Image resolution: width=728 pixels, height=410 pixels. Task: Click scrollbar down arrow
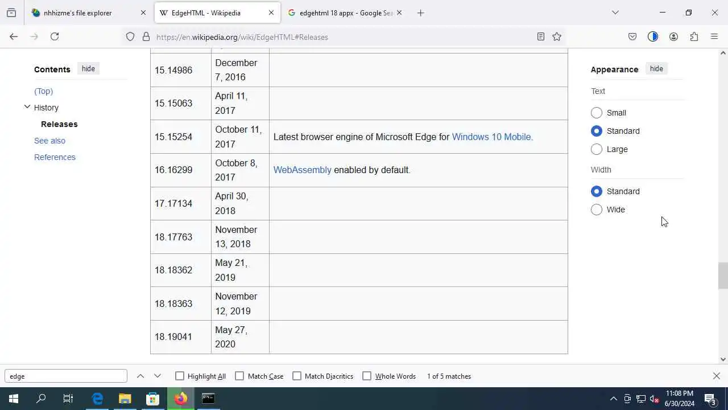[x=723, y=359]
